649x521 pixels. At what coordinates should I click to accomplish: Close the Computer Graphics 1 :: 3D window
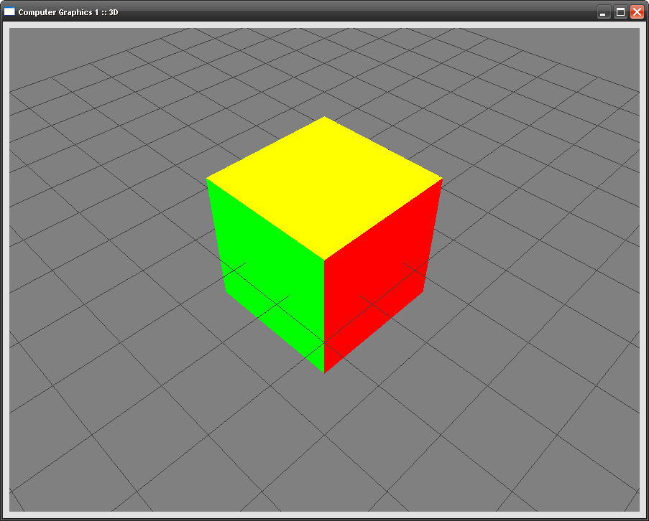pos(637,12)
